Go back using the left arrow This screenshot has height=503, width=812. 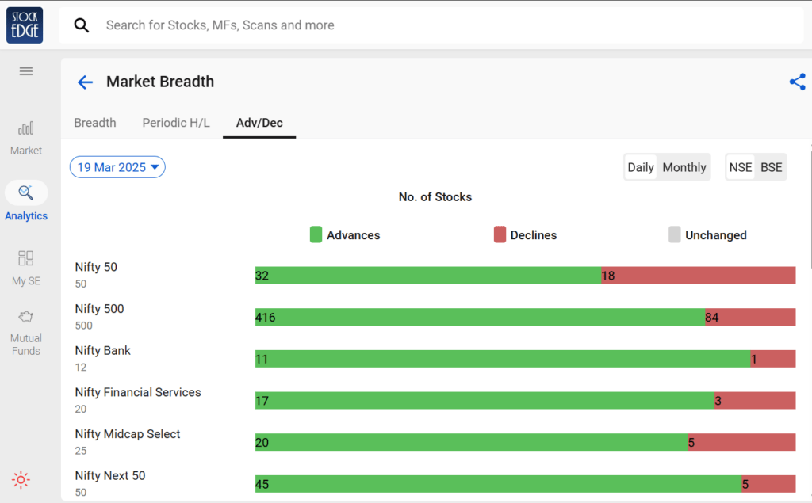pyautogui.click(x=85, y=82)
